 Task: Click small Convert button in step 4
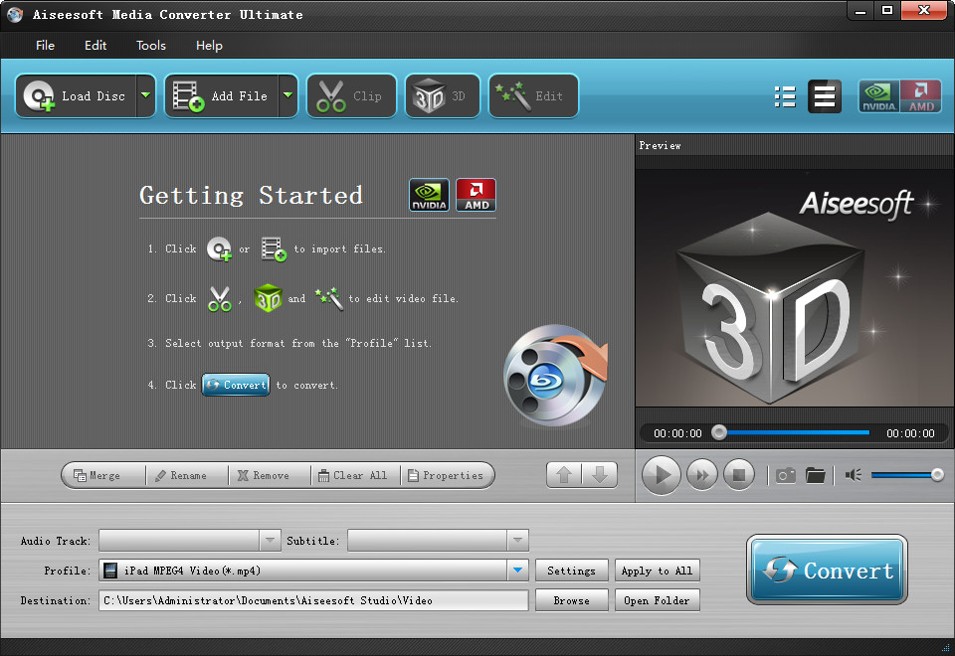[236, 385]
